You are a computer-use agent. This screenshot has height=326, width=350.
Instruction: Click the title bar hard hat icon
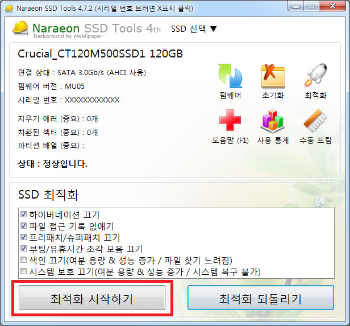(x=9, y=9)
